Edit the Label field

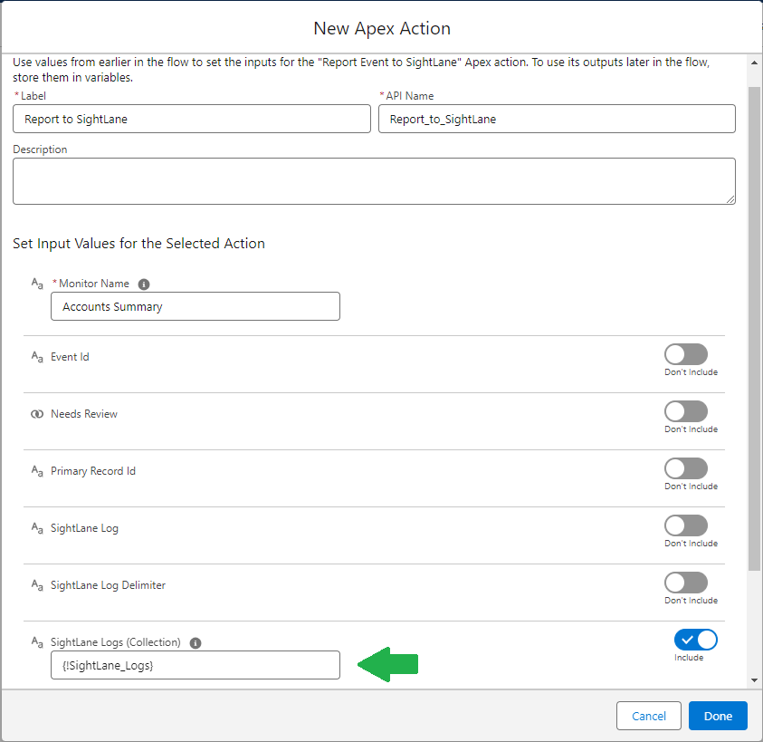click(x=192, y=119)
